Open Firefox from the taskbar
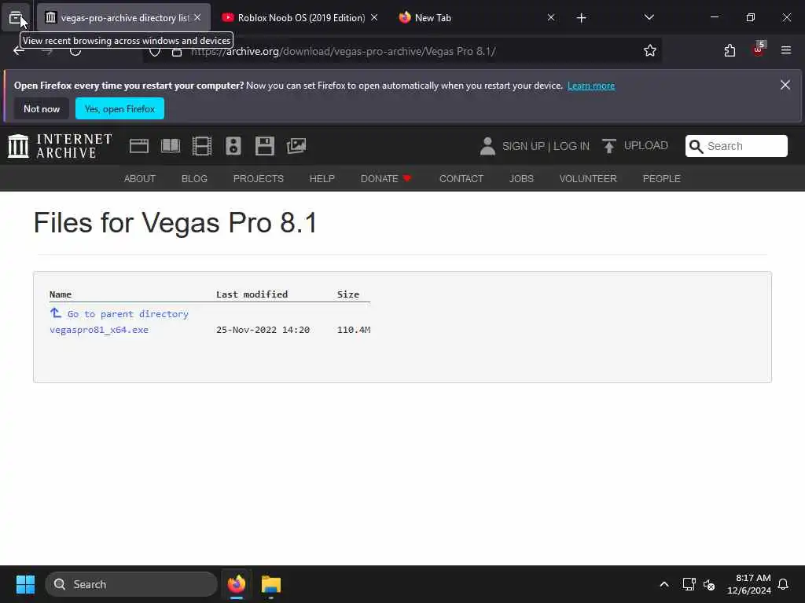This screenshot has height=603, width=805. point(237,584)
